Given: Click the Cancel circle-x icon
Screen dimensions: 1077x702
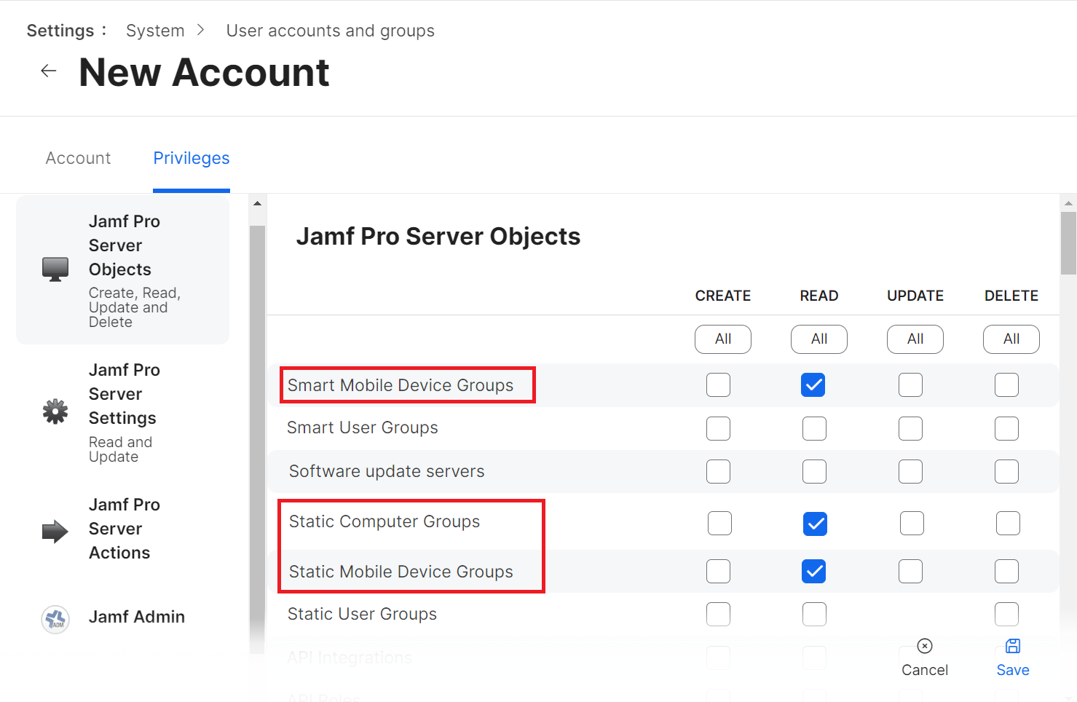Looking at the screenshot, I should pos(925,646).
